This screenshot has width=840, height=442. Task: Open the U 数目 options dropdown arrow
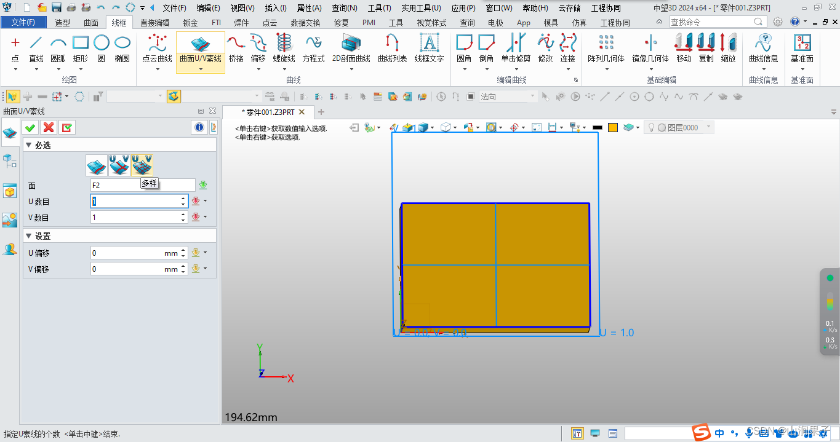tap(205, 201)
